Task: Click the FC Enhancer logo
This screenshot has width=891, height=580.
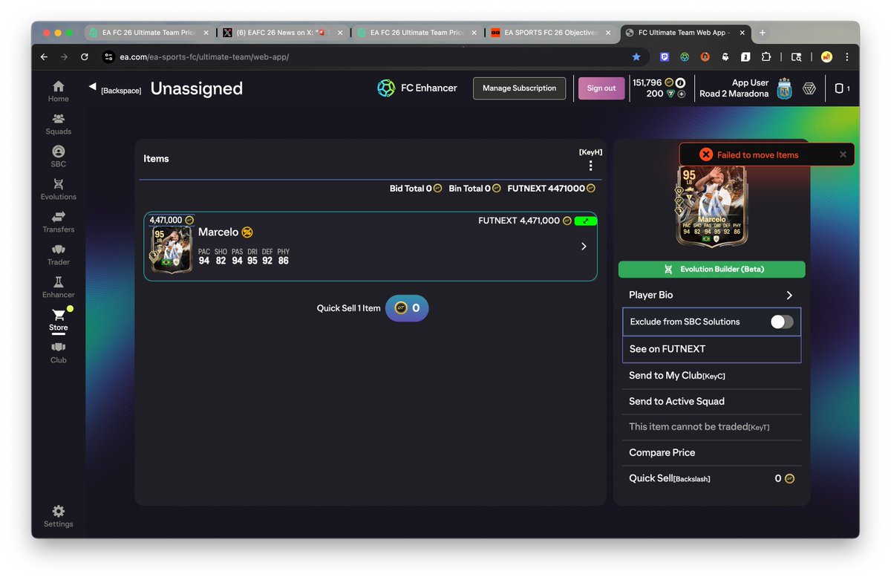Action: (x=386, y=88)
